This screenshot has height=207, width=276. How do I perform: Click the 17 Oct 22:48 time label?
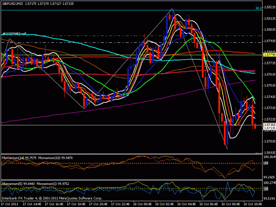click(x=121, y=204)
